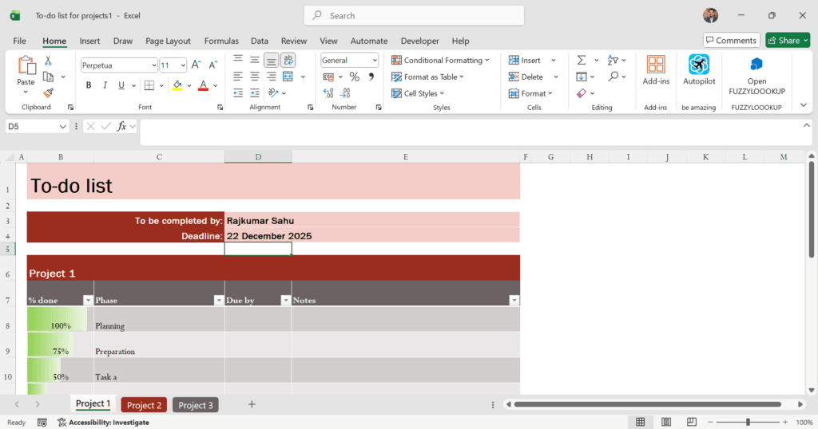
Task: Click the horizontal scrollbar
Action: click(647, 404)
